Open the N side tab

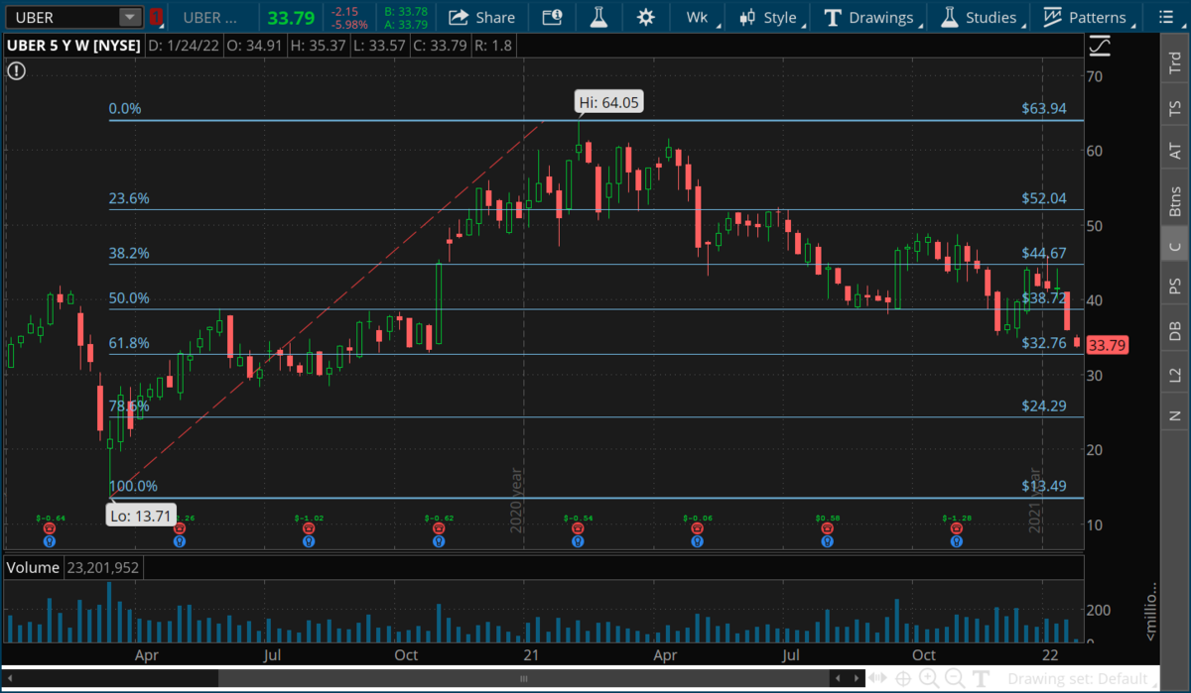pos(1175,416)
